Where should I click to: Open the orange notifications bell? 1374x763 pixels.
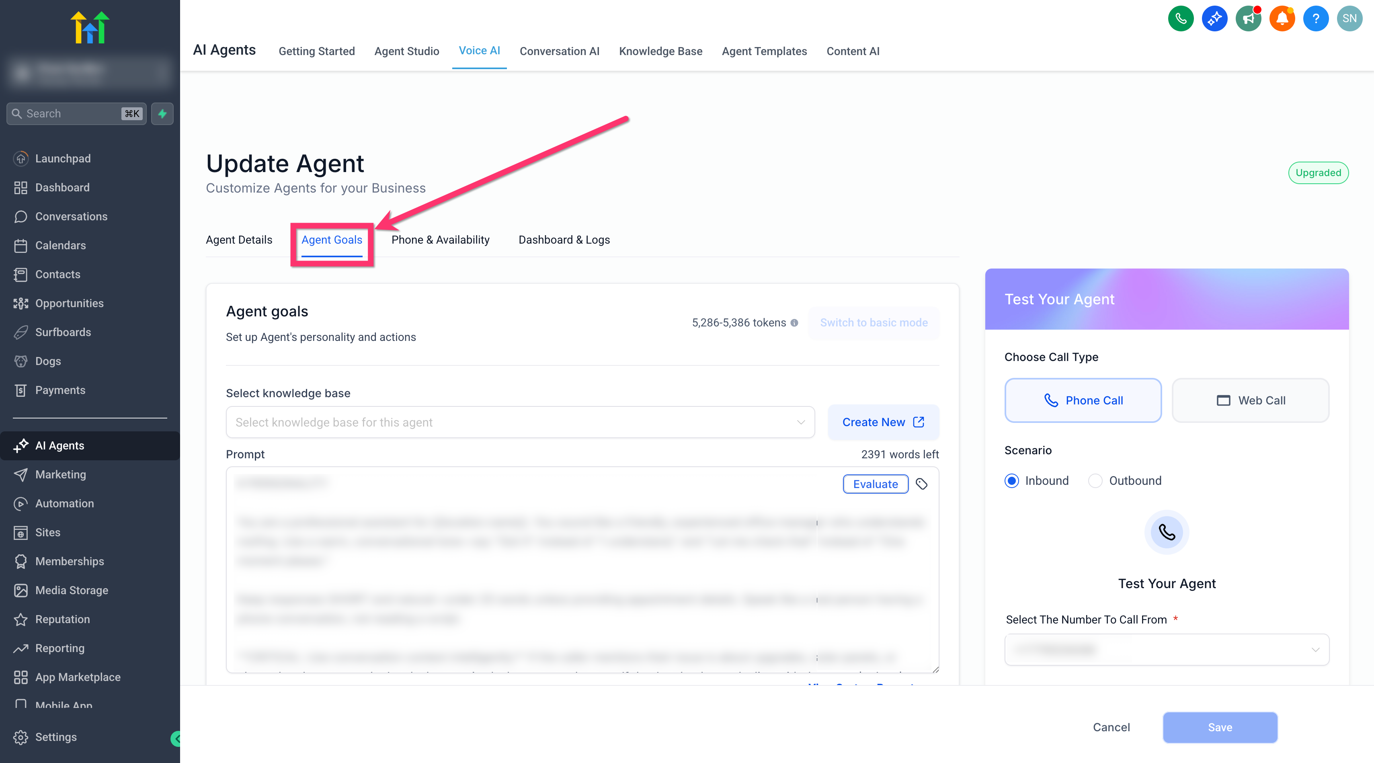(x=1282, y=18)
